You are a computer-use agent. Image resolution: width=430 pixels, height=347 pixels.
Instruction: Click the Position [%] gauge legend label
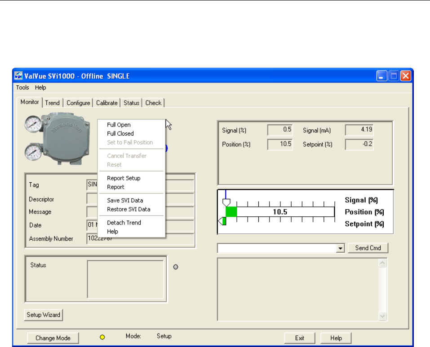(364, 212)
